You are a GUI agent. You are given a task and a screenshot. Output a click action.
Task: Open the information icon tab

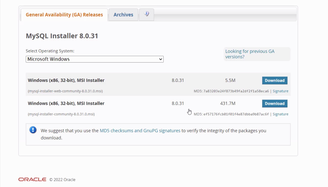[x=146, y=14]
